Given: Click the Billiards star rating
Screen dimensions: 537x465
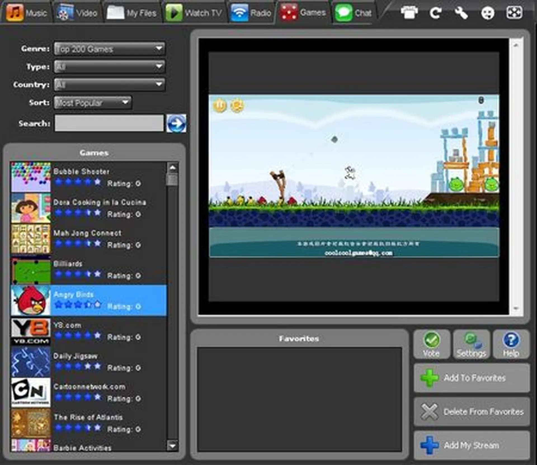Looking at the screenshot, I should point(78,274).
